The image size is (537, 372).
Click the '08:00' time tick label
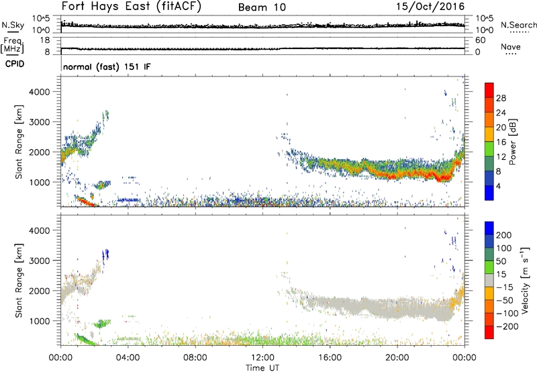195,358
